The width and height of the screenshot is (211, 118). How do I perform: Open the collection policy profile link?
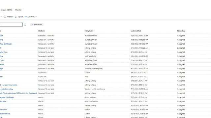(x=7, y=89)
